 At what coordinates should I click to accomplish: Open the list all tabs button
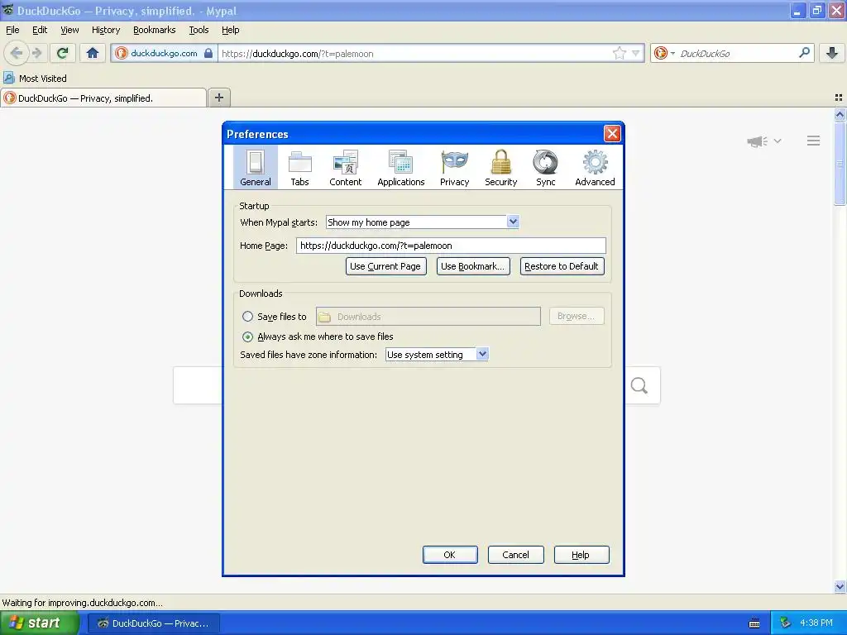839,98
